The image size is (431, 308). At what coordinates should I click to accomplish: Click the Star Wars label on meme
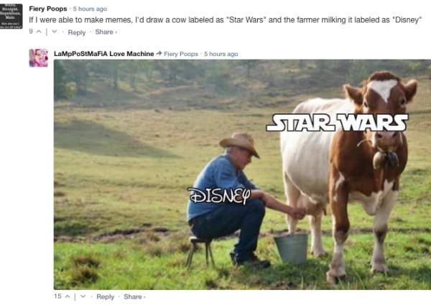tap(338, 123)
